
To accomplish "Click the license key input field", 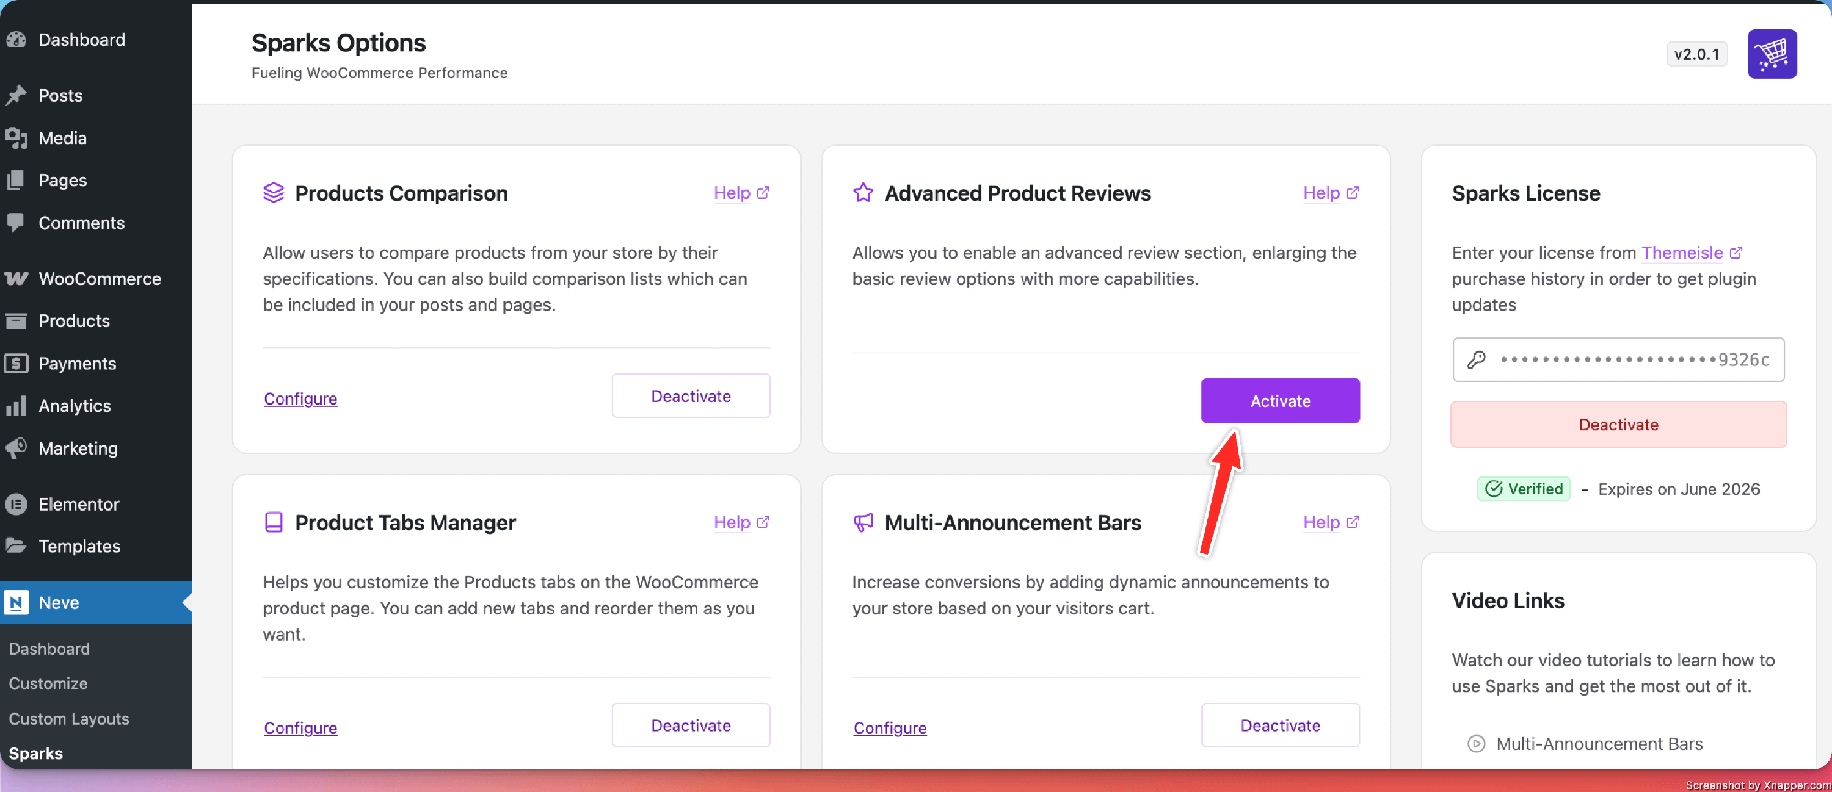I will tap(1629, 359).
